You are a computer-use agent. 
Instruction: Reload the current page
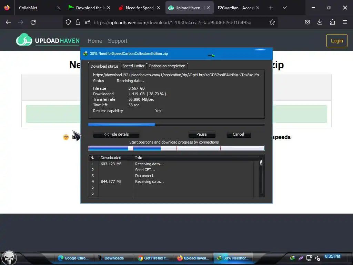coord(33,22)
